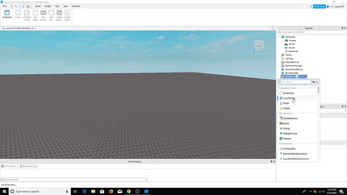Open the Run a command dropdown

145,180
